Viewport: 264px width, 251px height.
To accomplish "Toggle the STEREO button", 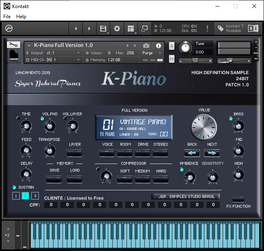I will coord(161,153).
